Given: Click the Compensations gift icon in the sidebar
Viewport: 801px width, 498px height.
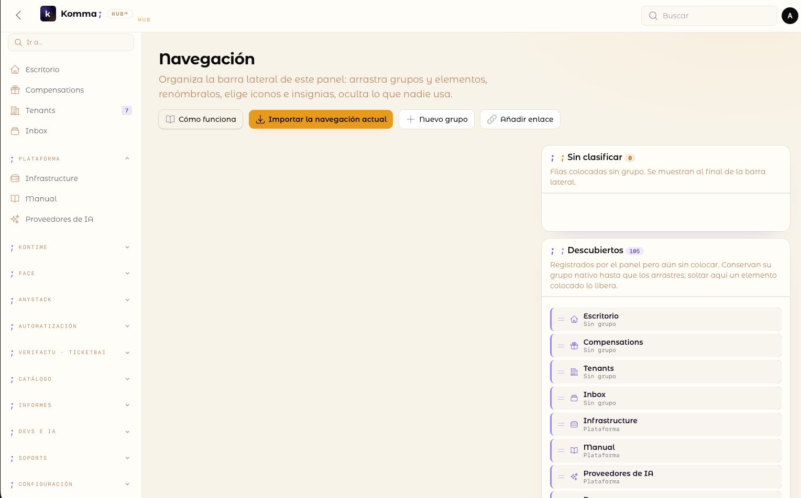Looking at the screenshot, I should pyautogui.click(x=15, y=90).
